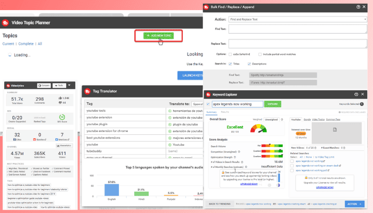Open help in Bulk Find / Replace dialog
The height and width of the screenshot is (213, 373).
(358, 7)
